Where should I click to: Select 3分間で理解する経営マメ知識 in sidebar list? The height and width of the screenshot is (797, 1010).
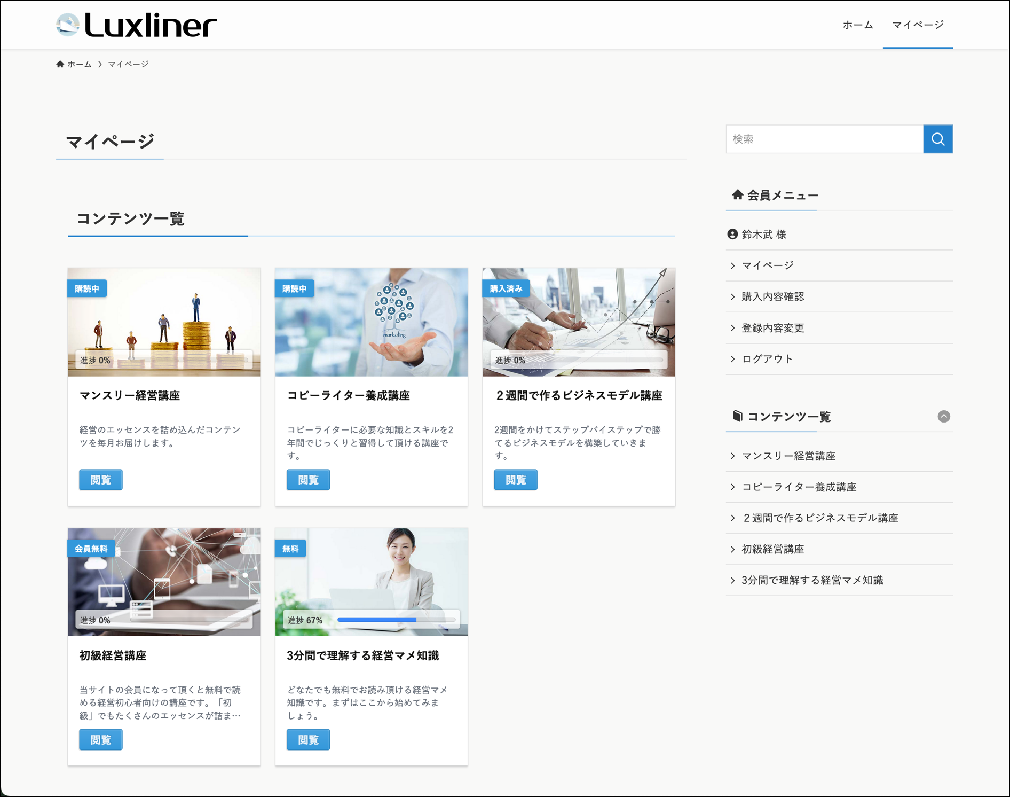pyautogui.click(x=812, y=580)
